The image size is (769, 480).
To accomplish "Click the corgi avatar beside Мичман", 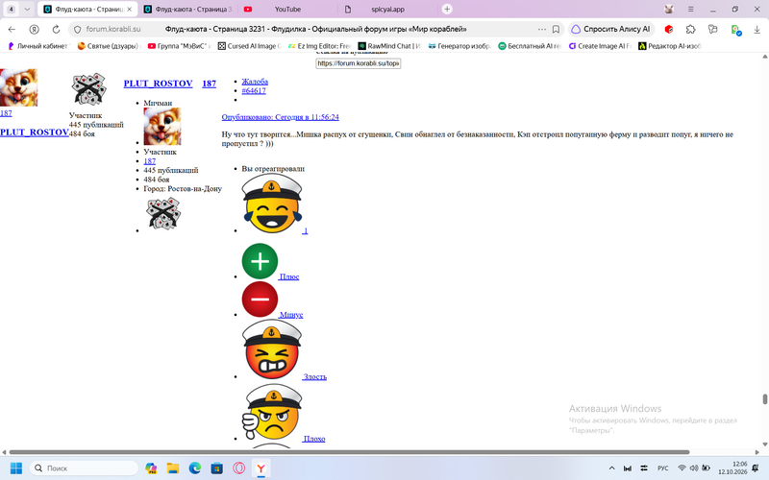I will [x=162, y=127].
